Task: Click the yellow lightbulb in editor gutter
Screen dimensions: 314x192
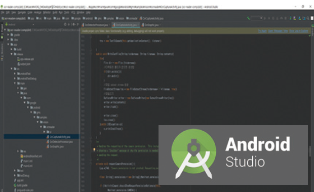Action: (94, 150)
